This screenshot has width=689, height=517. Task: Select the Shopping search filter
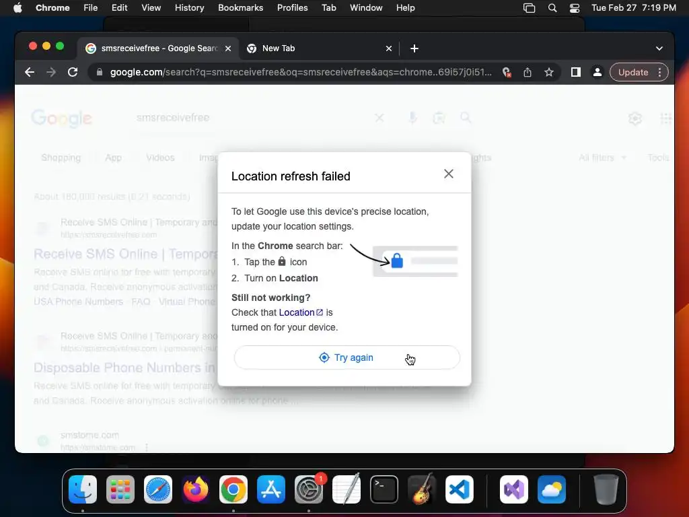61,158
